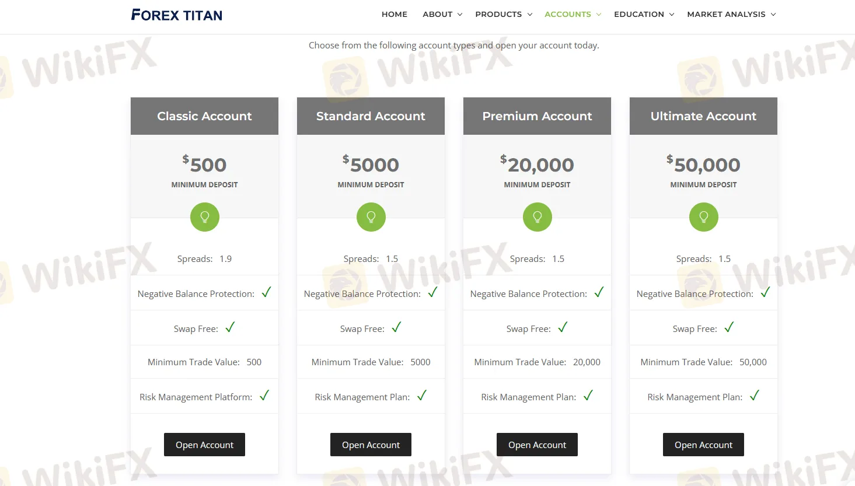The height and width of the screenshot is (486, 855).
Task: Click the lightbulb icon under Standard Account
Action: [x=371, y=216]
